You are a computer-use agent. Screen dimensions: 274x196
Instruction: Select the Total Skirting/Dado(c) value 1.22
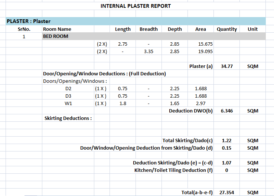pos(226,141)
